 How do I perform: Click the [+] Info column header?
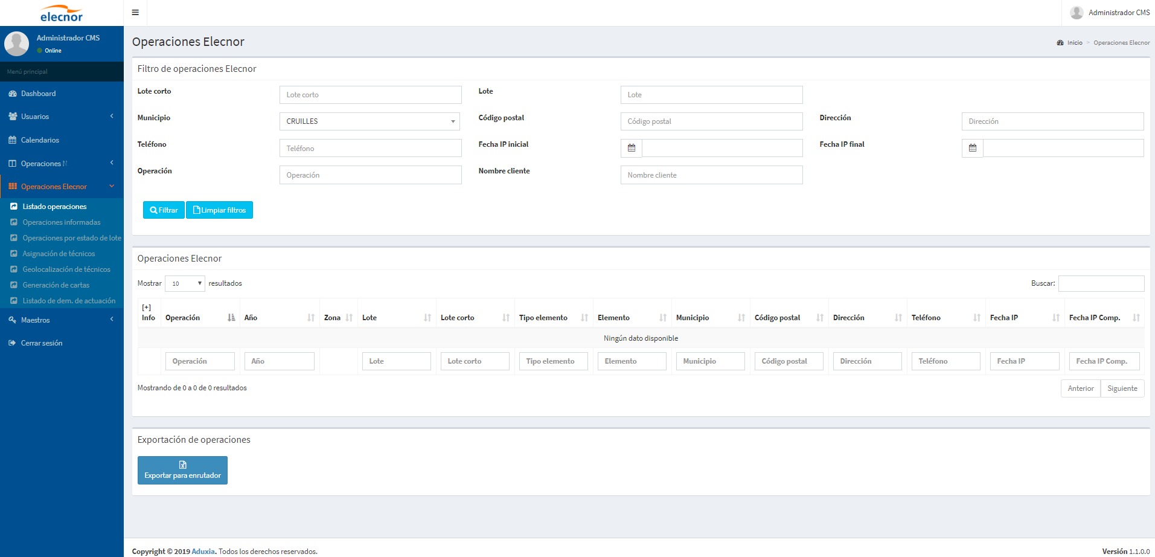point(149,313)
